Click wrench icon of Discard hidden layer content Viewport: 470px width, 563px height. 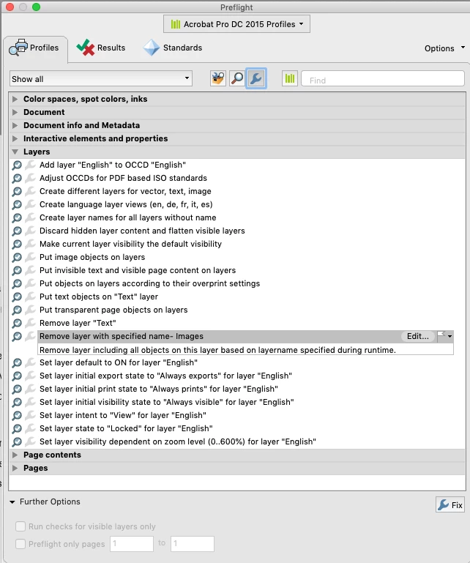point(31,231)
